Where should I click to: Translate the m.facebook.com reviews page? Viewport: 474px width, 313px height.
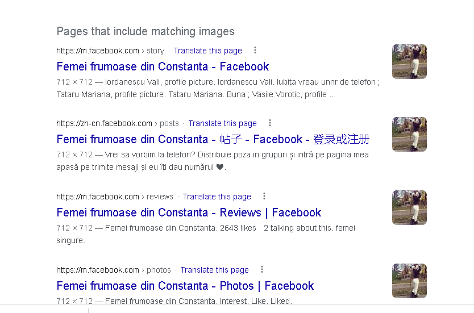click(217, 197)
